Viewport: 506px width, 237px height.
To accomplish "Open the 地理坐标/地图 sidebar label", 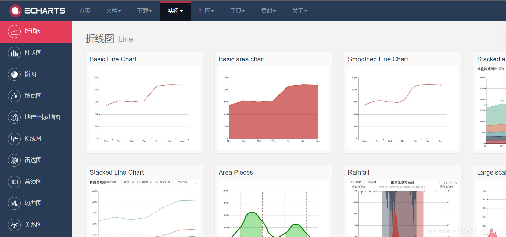I will coord(42,117).
